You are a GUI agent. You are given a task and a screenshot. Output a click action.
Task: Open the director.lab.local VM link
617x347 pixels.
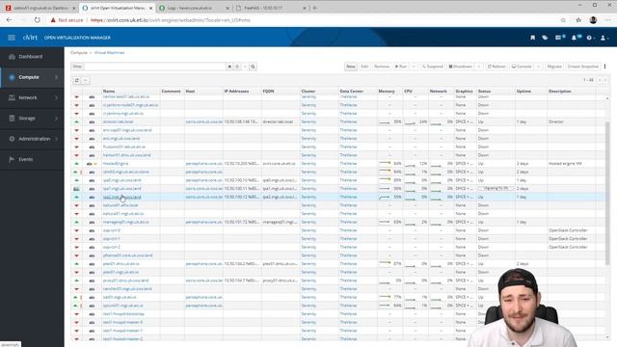click(118, 121)
